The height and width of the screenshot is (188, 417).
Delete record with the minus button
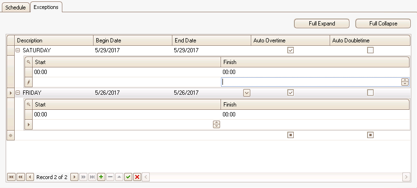tap(110, 177)
